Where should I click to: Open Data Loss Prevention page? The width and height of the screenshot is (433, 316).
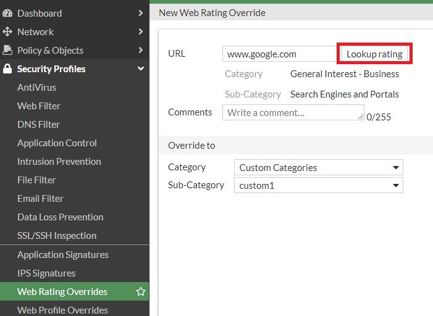60,217
